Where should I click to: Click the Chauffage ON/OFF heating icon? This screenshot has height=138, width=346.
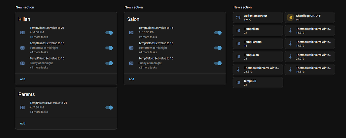290,18
